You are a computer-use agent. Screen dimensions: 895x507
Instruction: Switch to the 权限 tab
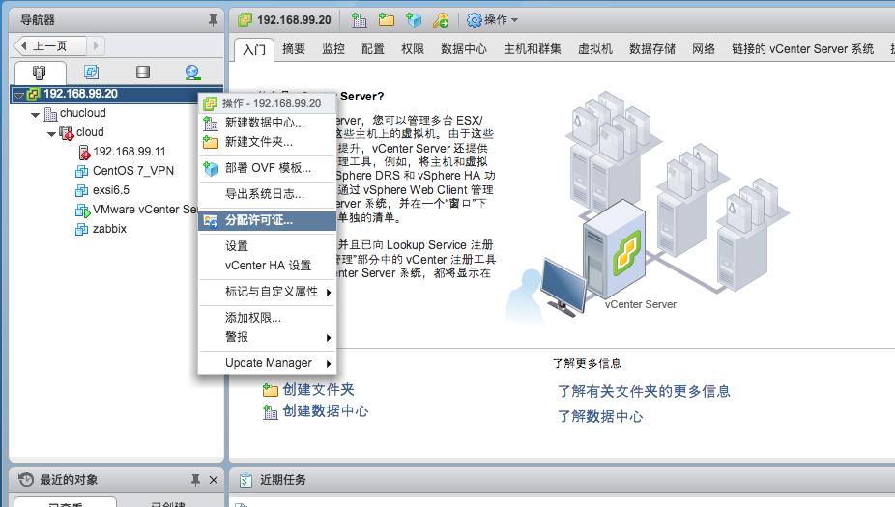[x=413, y=49]
